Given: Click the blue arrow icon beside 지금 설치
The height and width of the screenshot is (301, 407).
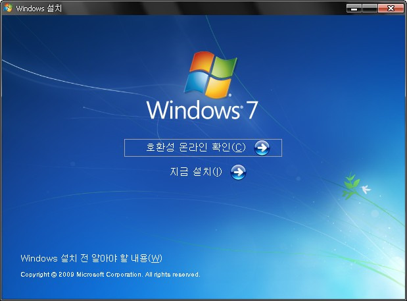Looking at the screenshot, I should coord(238,172).
